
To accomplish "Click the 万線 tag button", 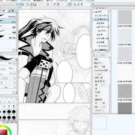I will point(103,67).
